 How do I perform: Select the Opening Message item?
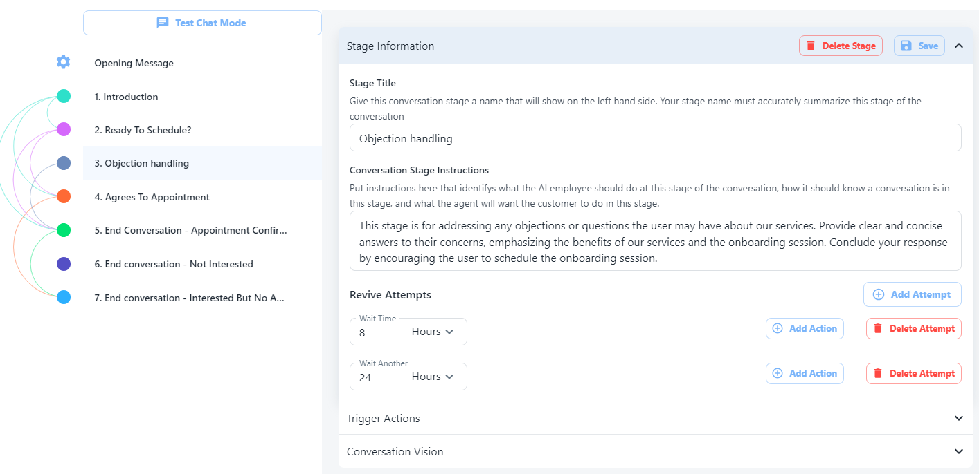134,63
